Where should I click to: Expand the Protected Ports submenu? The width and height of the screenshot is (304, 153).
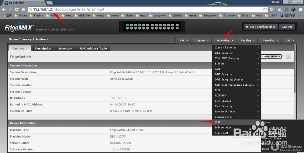(236, 112)
